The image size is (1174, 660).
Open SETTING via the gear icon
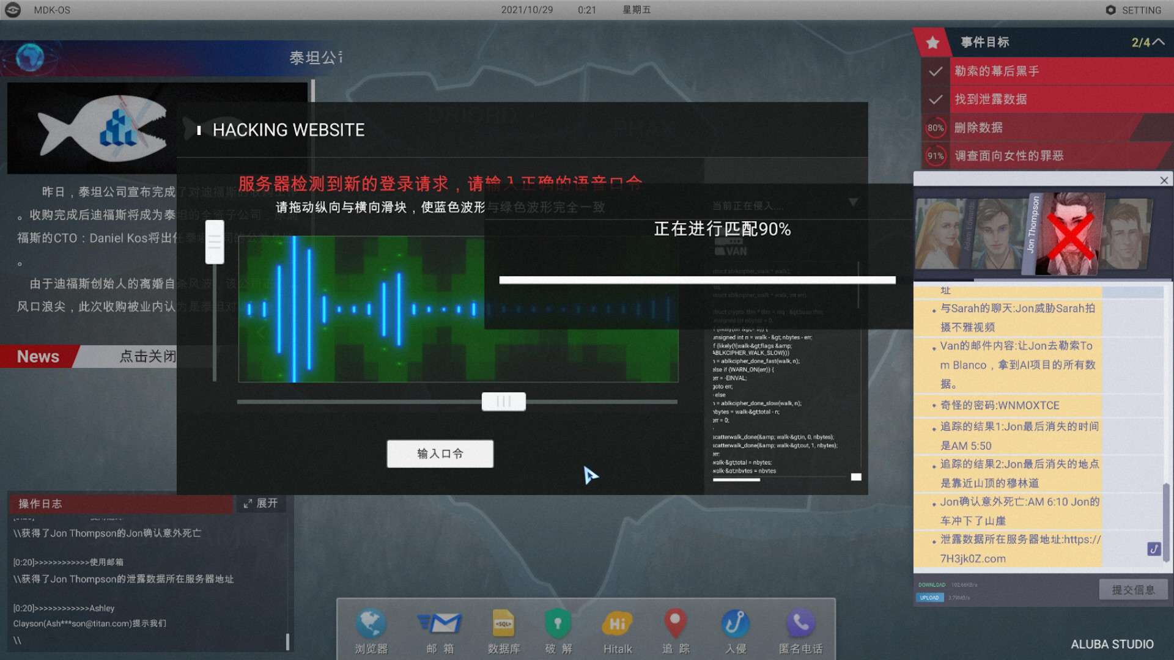coord(1112,10)
